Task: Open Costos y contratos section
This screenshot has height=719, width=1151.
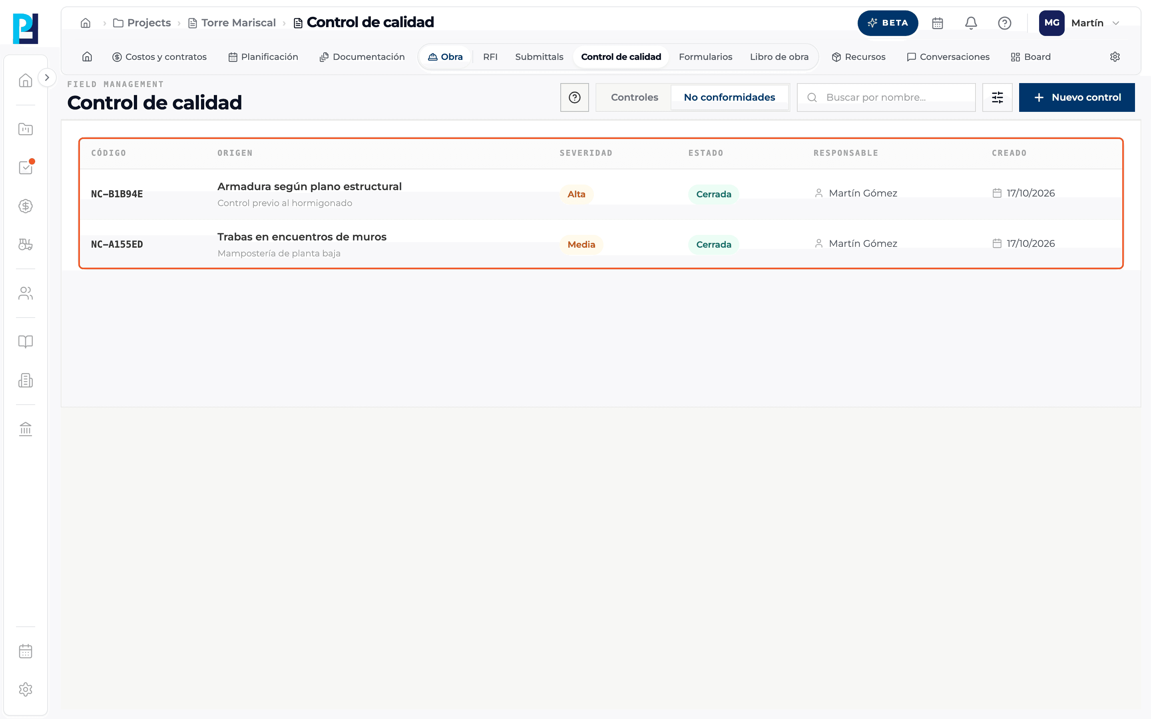Action: pyautogui.click(x=159, y=57)
